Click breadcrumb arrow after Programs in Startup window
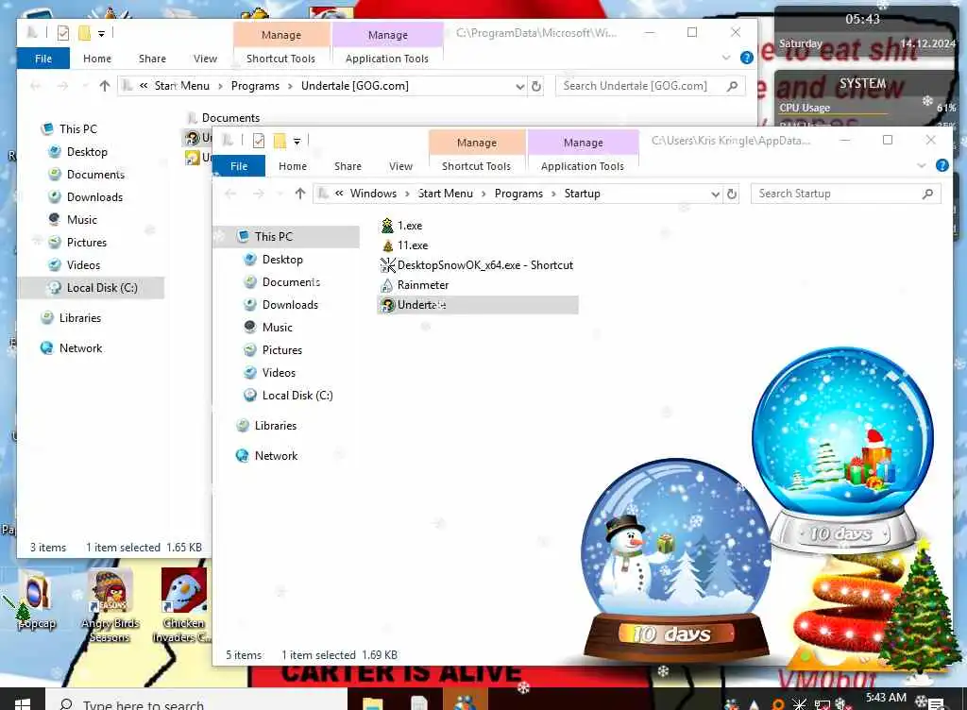The width and height of the screenshot is (967, 710). (553, 194)
